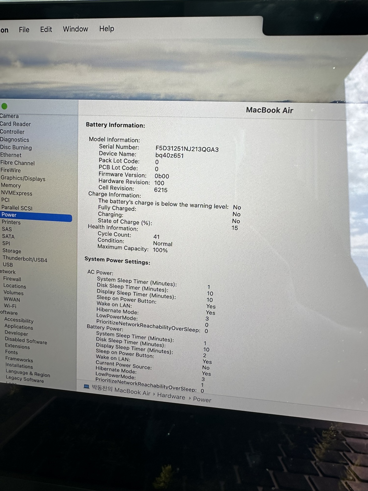
Task: Select Accessibility in the sidebar
Action: coord(19,320)
